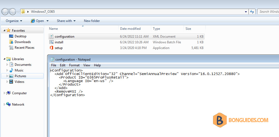Select the Office setup application icon
The width and height of the screenshot is (279, 137).
(51, 48)
